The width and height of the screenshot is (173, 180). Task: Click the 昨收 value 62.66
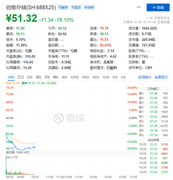click(62, 34)
